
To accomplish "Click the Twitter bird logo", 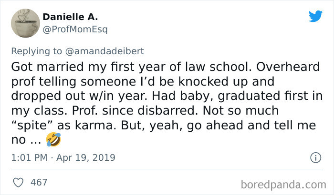I will click(x=315, y=16).
